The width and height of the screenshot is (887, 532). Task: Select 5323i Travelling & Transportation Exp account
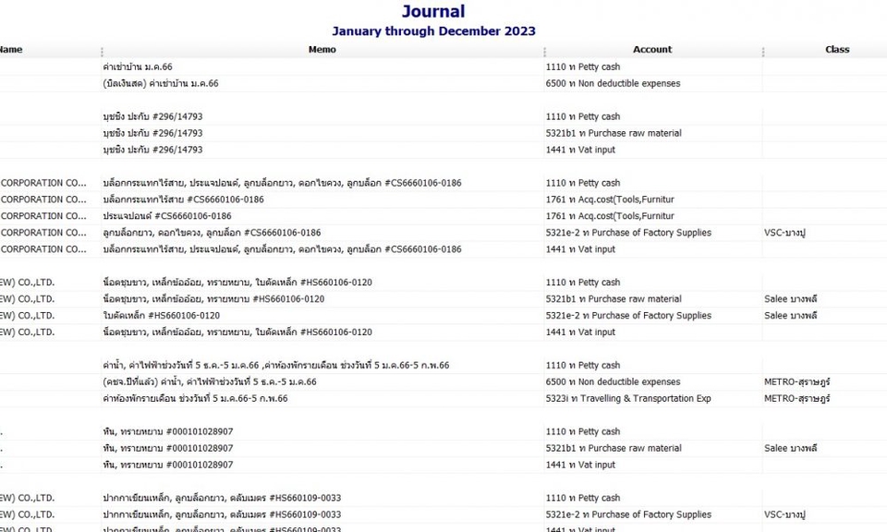[628, 399]
